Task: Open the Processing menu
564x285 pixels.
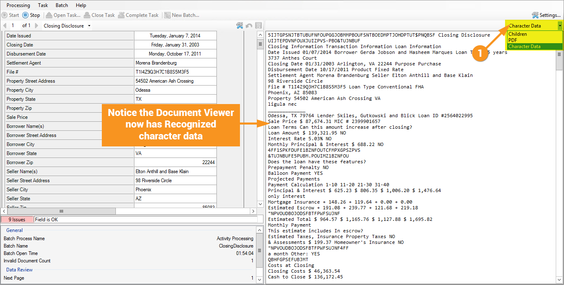Action: [x=18, y=5]
